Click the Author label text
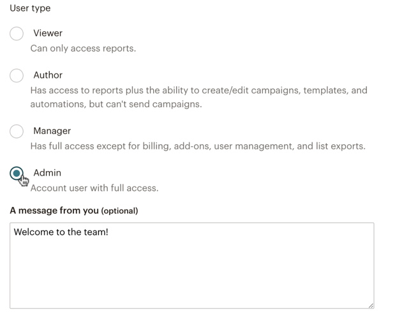 pyautogui.click(x=48, y=75)
